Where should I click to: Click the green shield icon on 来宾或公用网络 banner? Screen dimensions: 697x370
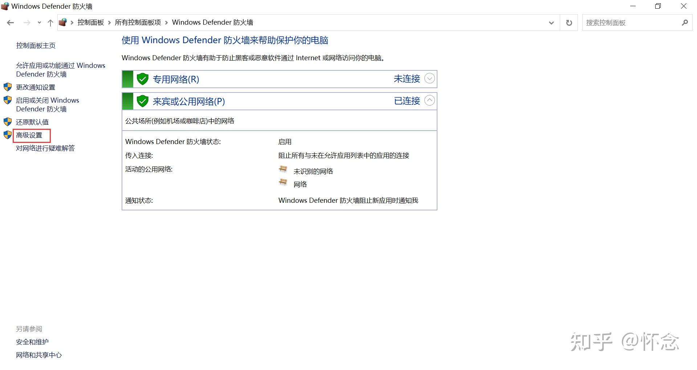tap(143, 101)
